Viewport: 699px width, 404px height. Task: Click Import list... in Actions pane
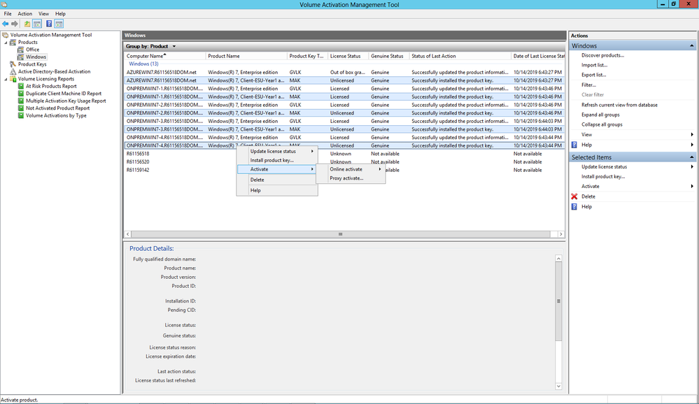point(594,65)
